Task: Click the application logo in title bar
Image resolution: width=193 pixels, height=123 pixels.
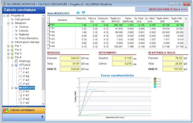Action: click(x=4, y=4)
